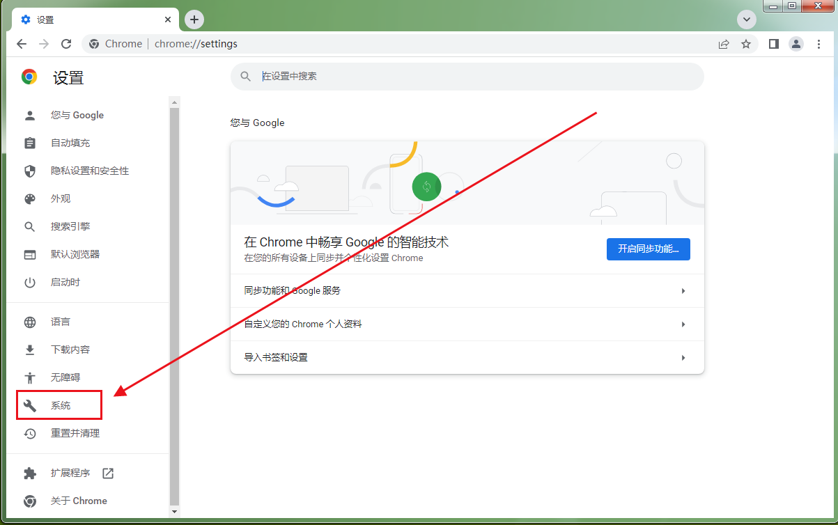Click the sidebar scrollbar up arrow

(x=175, y=102)
